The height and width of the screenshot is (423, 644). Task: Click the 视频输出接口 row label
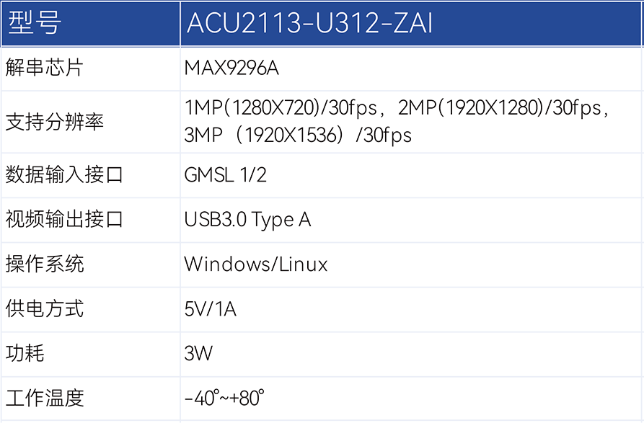click(x=65, y=220)
